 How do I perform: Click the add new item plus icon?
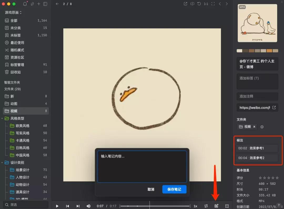(x=38, y=4)
